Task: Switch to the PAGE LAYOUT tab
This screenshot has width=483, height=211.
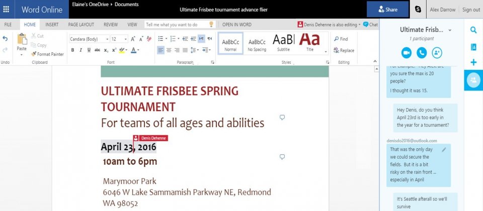Action: tap(81, 25)
